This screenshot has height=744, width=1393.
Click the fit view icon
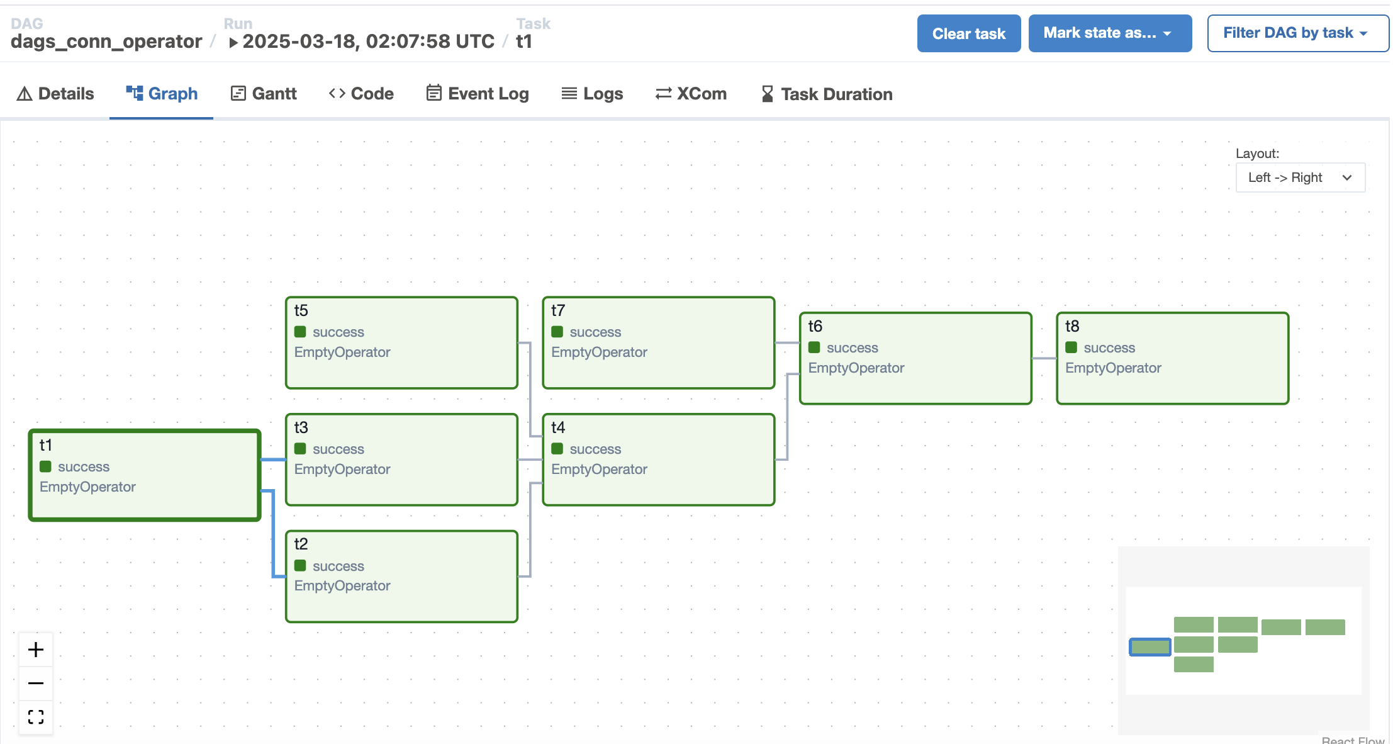pos(36,717)
